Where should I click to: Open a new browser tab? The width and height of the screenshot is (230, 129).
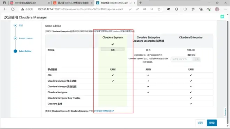pos(140,3)
